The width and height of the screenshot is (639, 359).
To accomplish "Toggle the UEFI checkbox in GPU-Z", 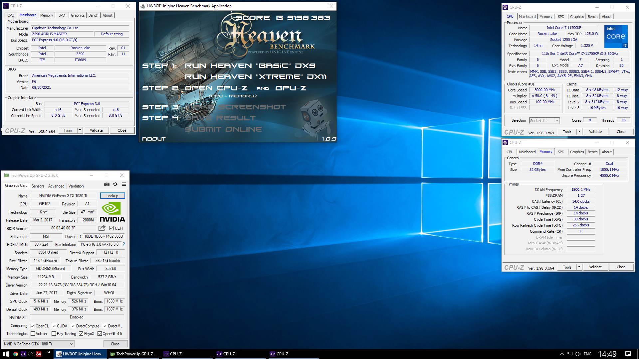I will pos(111,228).
